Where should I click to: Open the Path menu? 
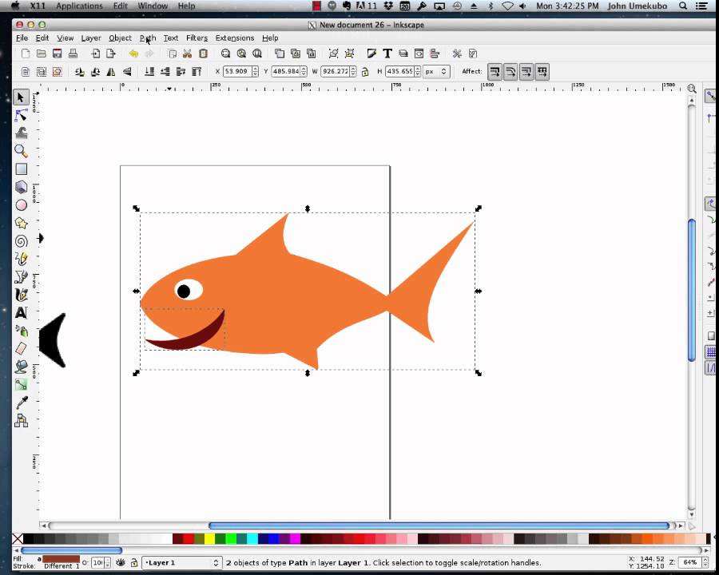[148, 38]
